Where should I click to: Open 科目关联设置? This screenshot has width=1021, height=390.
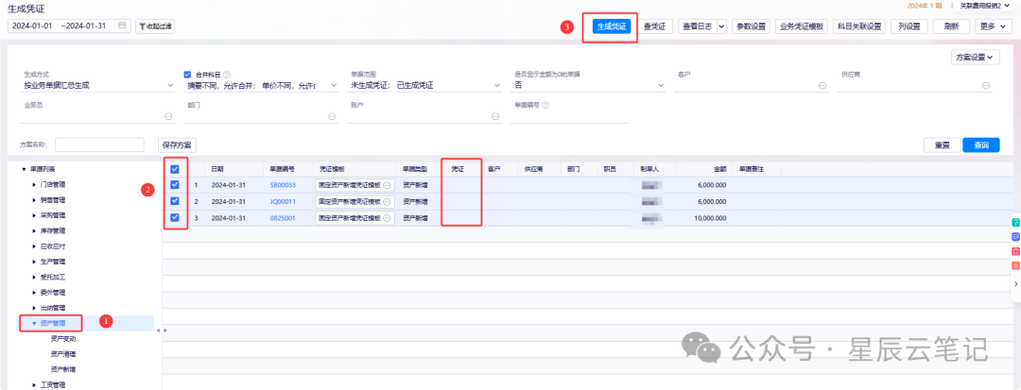tap(858, 26)
